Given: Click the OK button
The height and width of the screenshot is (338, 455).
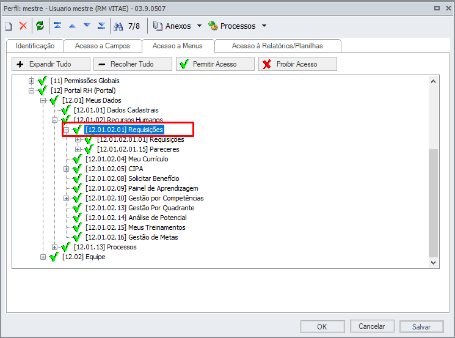Looking at the screenshot, I should (322, 326).
